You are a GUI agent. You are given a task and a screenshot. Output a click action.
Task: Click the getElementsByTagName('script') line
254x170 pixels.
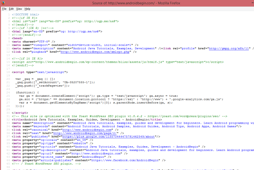click(x=96, y=103)
